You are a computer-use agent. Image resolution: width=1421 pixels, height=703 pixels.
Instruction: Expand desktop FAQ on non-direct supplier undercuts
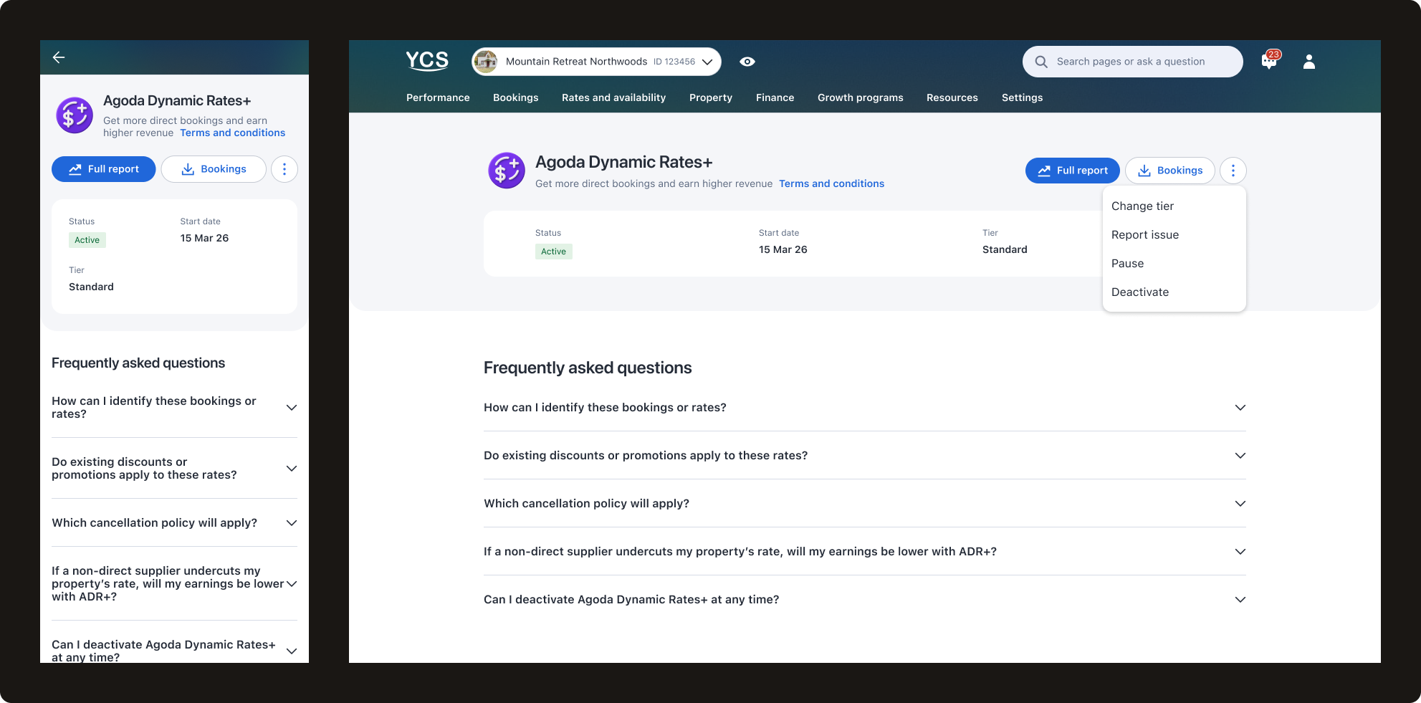pos(865,551)
